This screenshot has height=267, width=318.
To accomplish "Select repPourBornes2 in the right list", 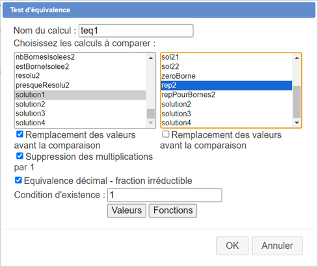I will click(x=226, y=95).
